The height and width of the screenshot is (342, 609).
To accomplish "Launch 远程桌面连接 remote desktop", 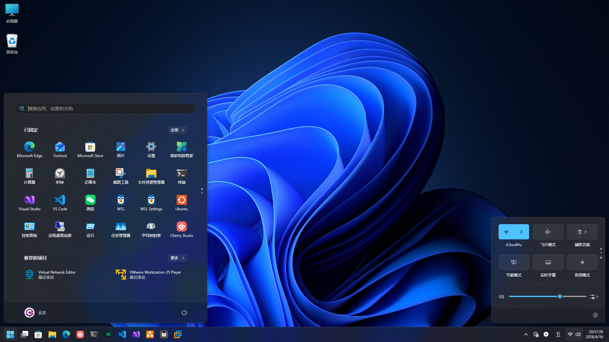I will (60, 227).
